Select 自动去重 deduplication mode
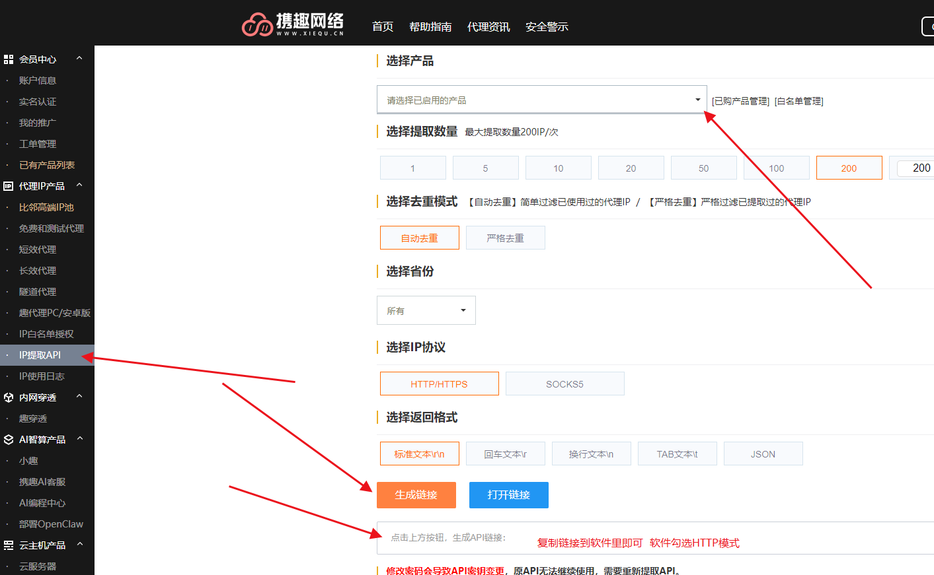The image size is (934, 575). tap(419, 237)
